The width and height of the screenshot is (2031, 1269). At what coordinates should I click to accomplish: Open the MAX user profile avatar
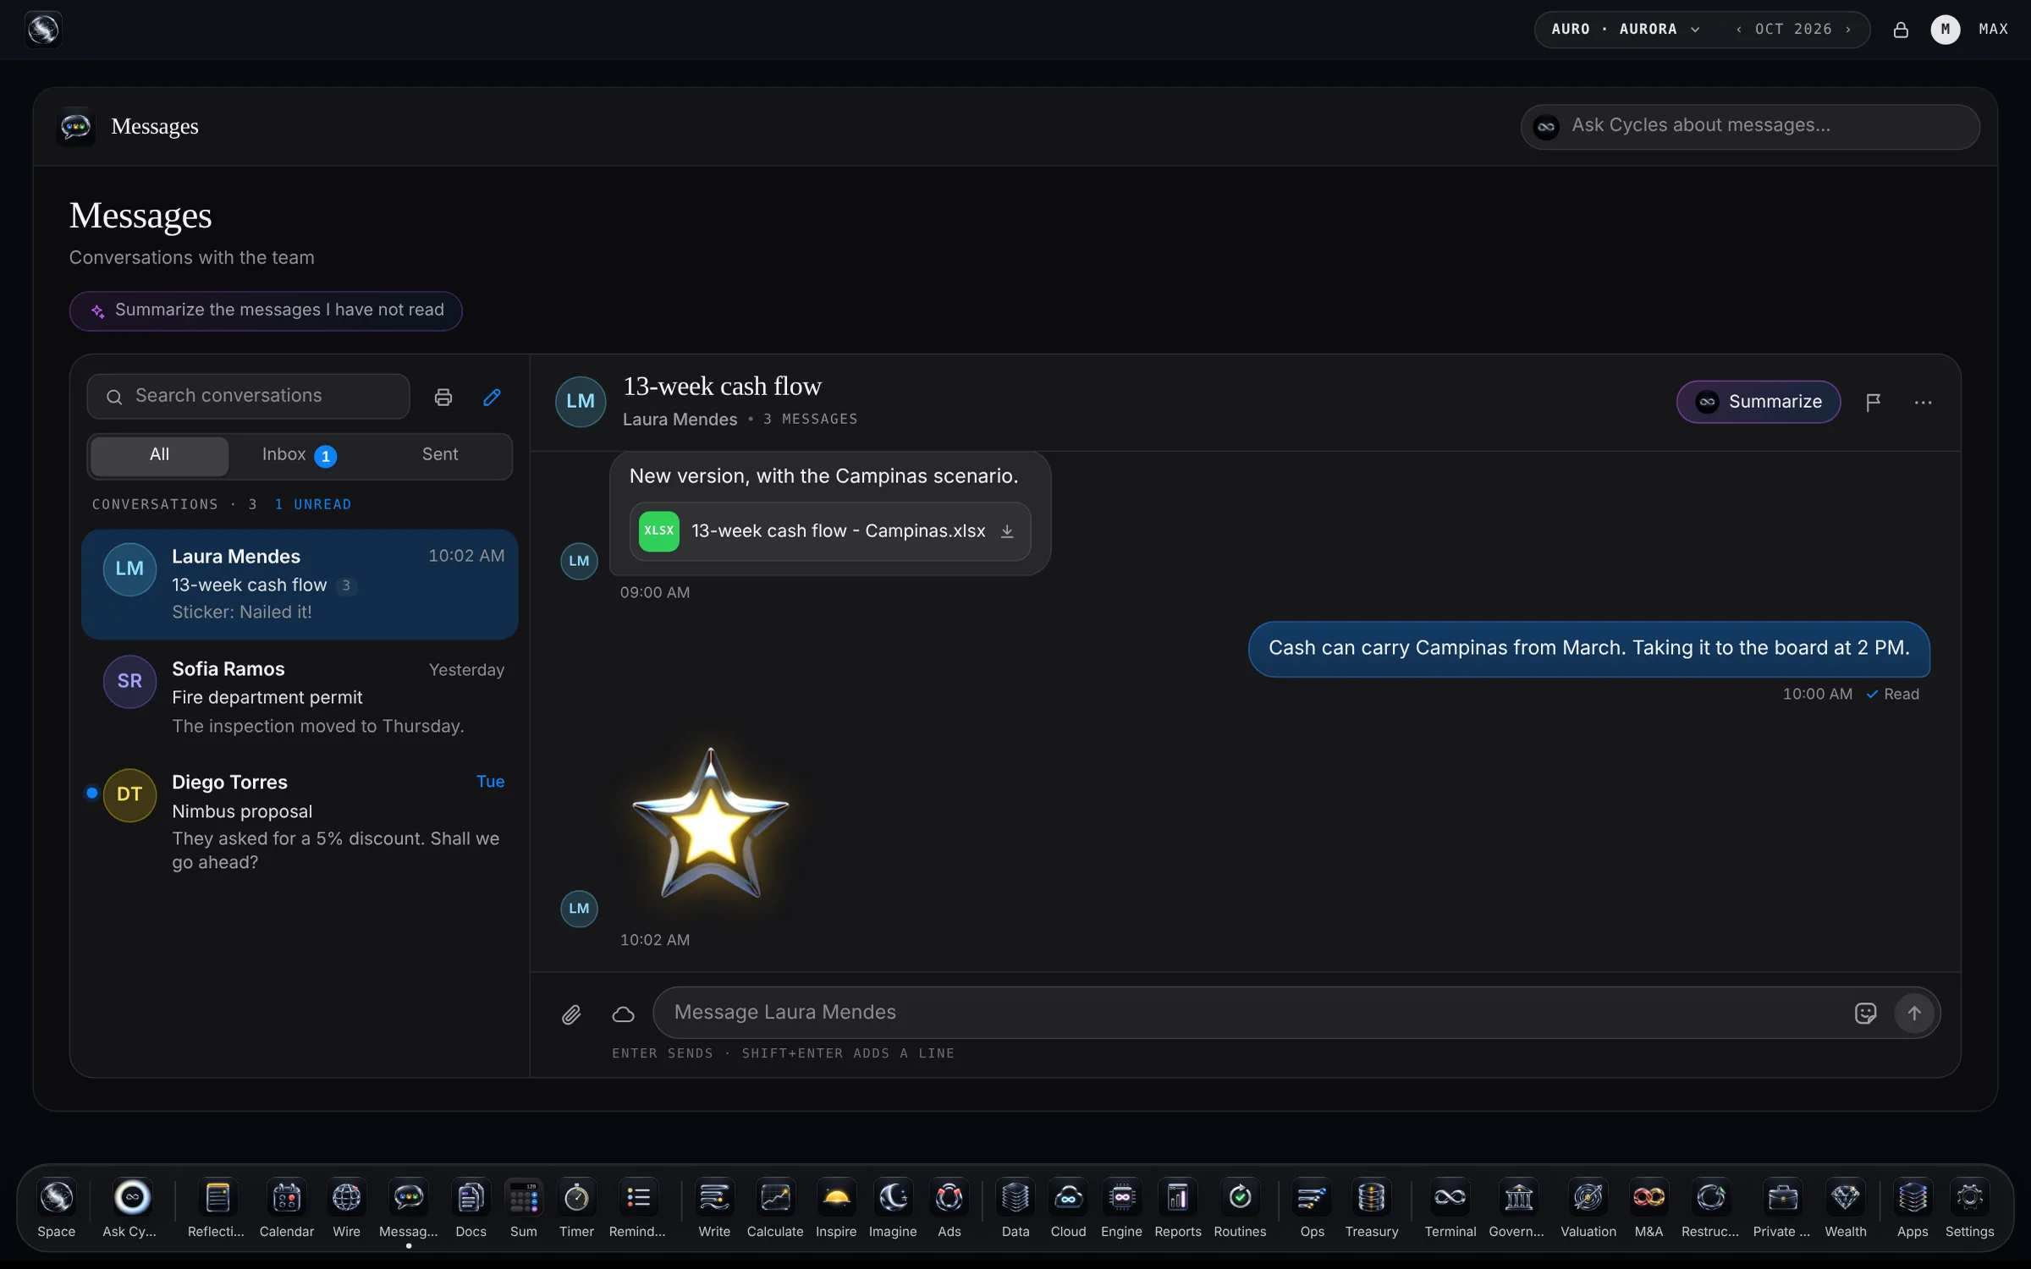pyautogui.click(x=1945, y=30)
